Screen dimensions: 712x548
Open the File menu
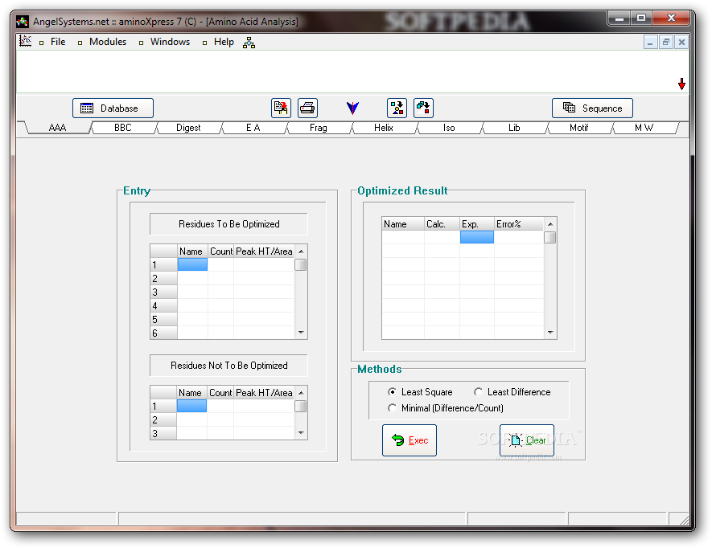pos(58,42)
